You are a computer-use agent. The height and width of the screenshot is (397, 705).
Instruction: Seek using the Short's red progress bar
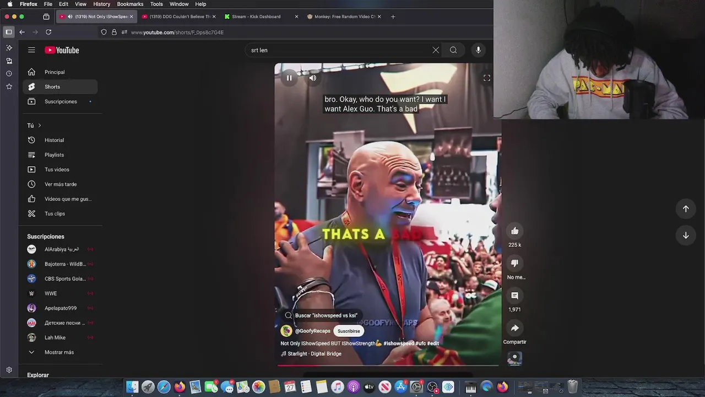[388, 365]
